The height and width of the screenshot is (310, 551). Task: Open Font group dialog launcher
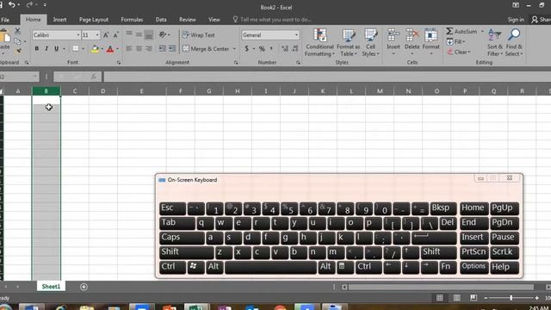(x=119, y=63)
